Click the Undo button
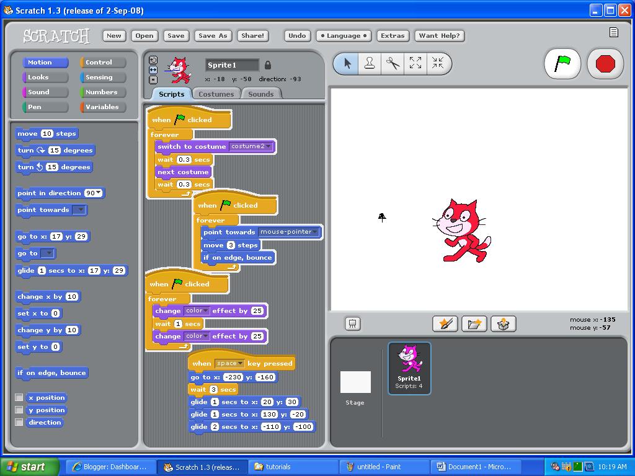The width and height of the screenshot is (635, 476). coord(297,35)
